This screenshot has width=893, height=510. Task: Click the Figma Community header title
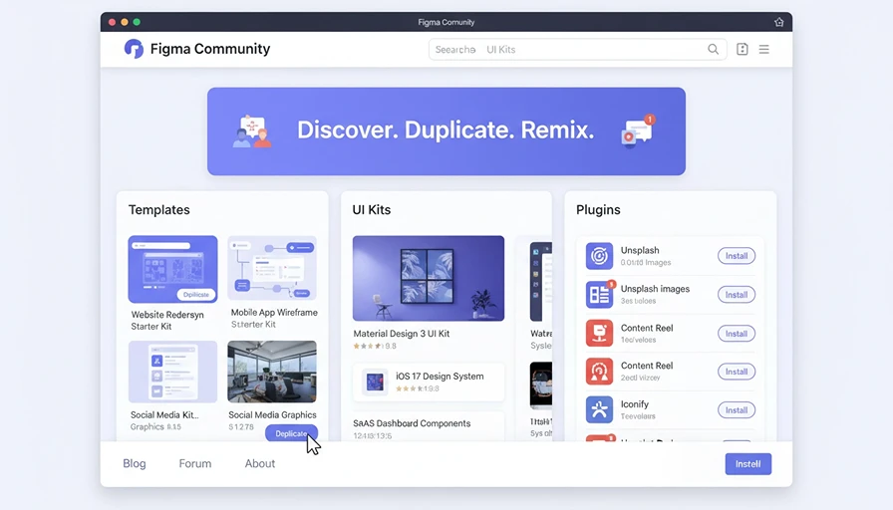tap(210, 49)
